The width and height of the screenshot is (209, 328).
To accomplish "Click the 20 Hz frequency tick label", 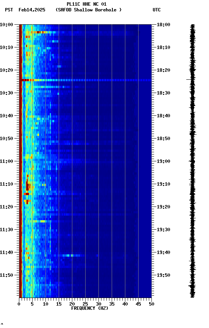I will [72, 304].
